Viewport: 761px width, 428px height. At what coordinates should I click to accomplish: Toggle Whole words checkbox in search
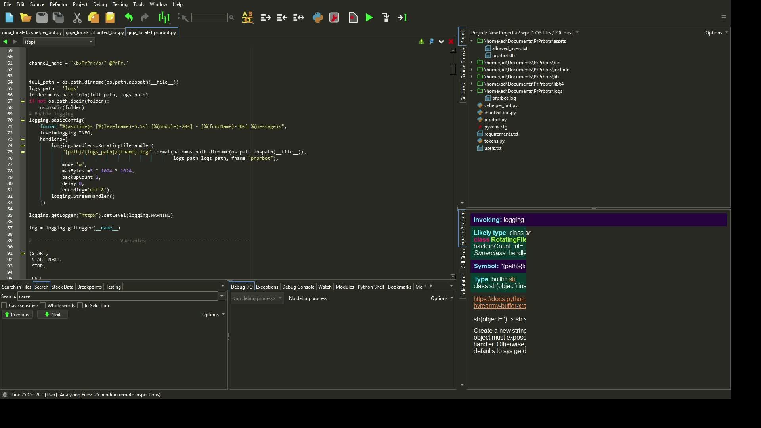click(43, 305)
